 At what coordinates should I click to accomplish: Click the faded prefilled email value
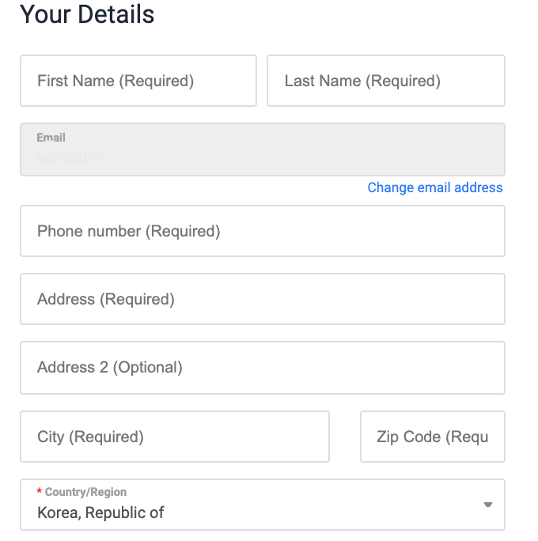68,157
